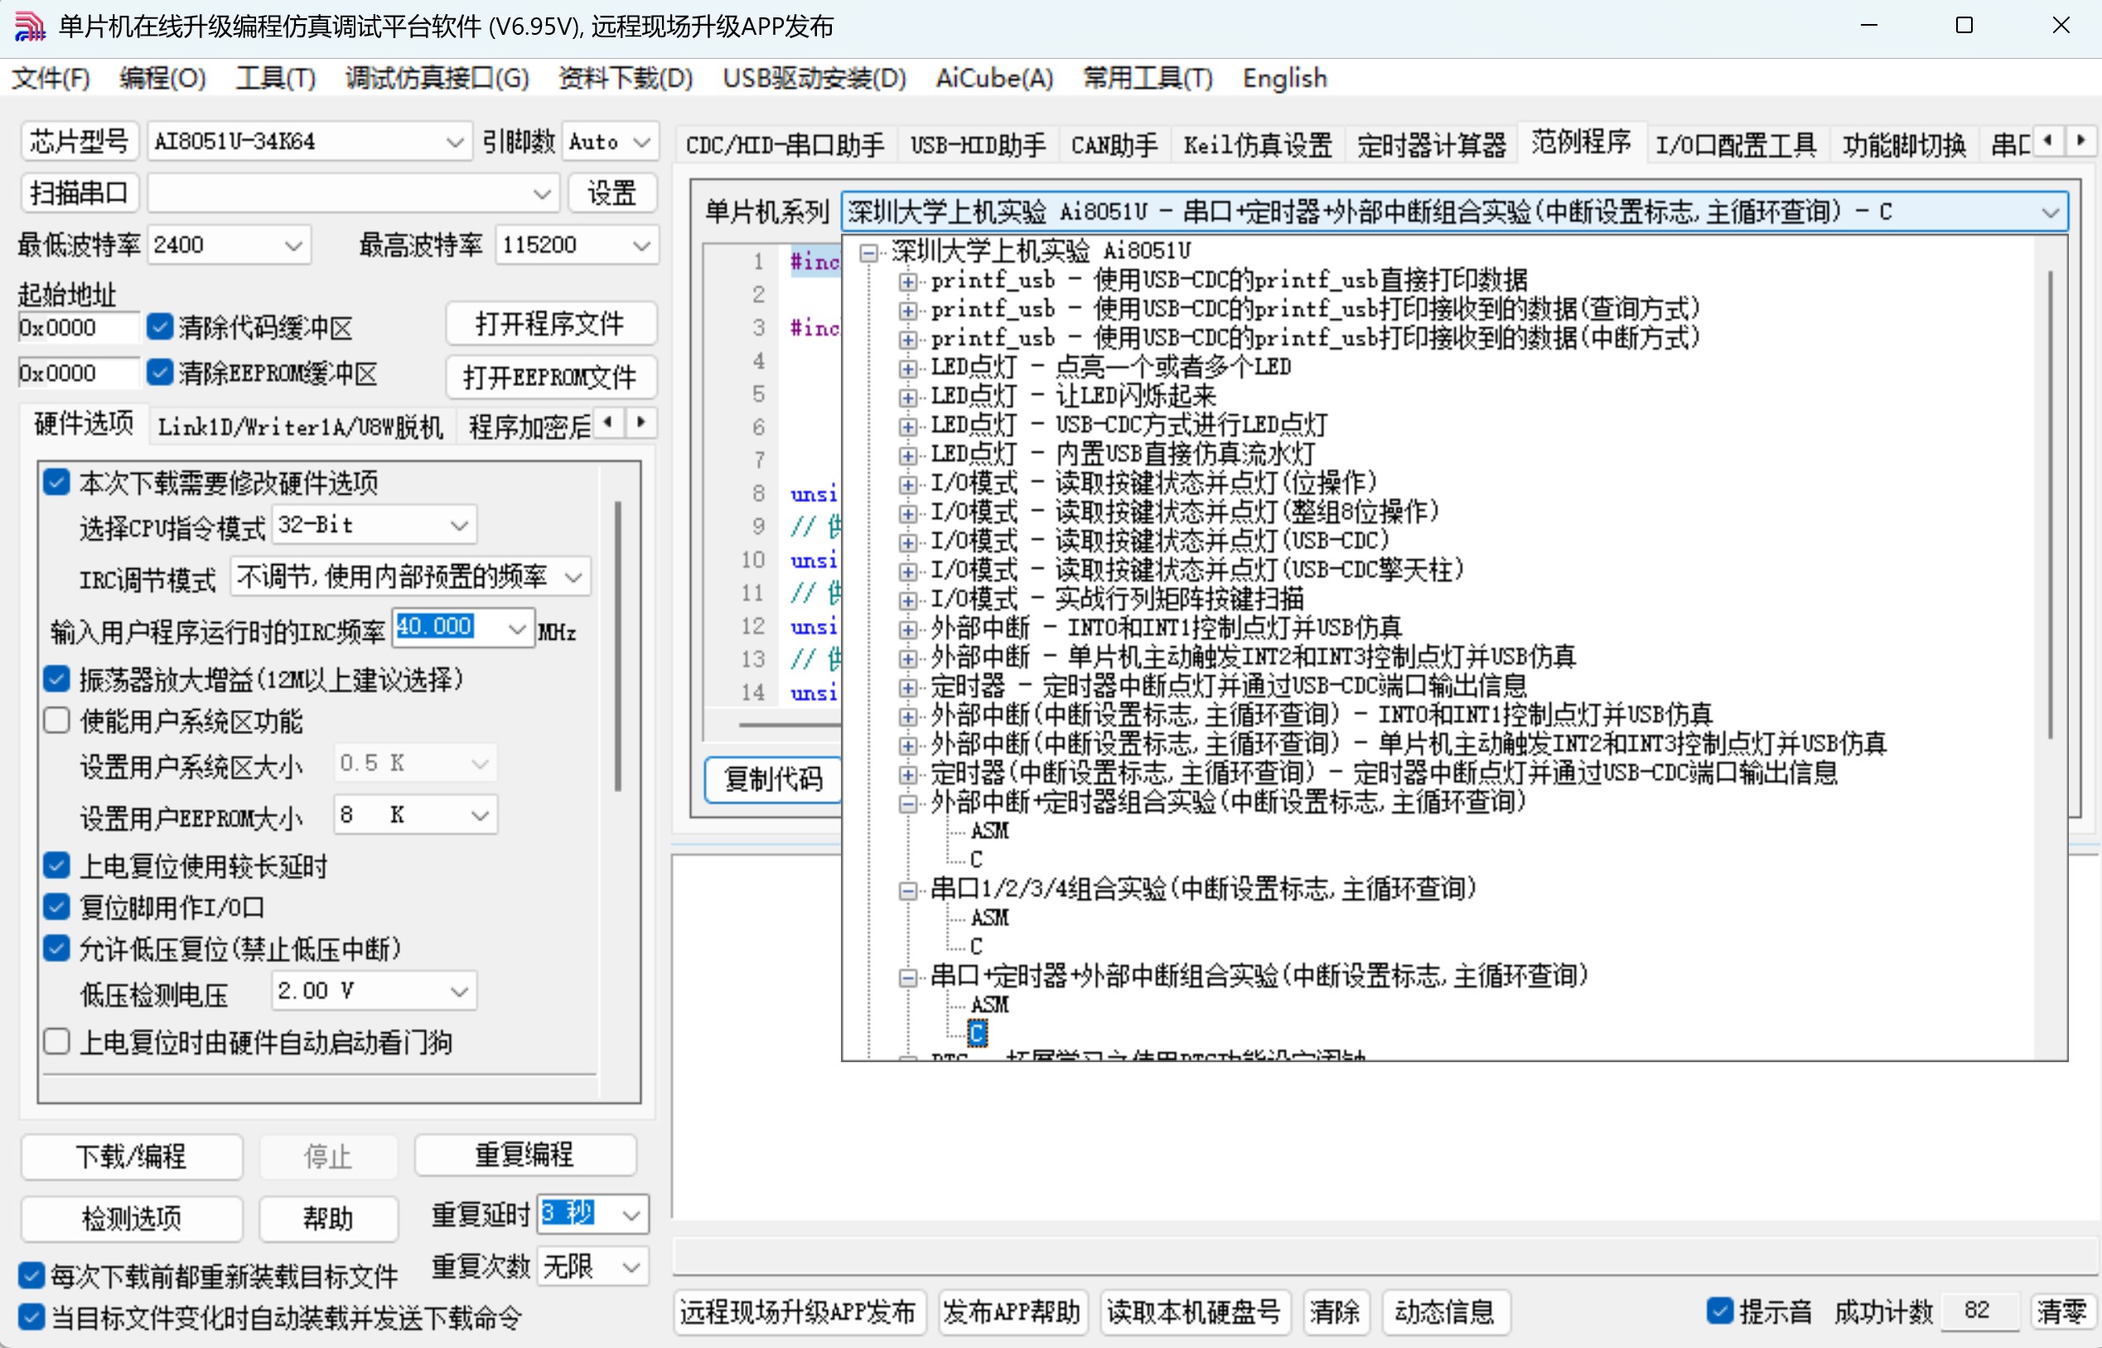Toggle 复位脚用作I/O口 checkbox
2102x1348 pixels.
[x=57, y=907]
